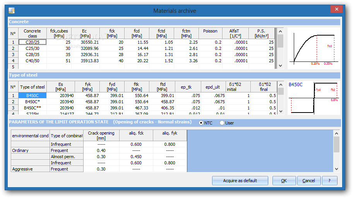Select the B450C* steel type cell
This screenshot has width=353, height=198.
pyautogui.click(x=33, y=102)
